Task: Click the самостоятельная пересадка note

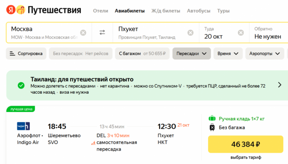Action: click(117, 146)
